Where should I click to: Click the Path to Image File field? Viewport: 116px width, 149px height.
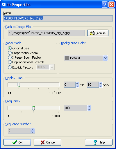pos(46,33)
